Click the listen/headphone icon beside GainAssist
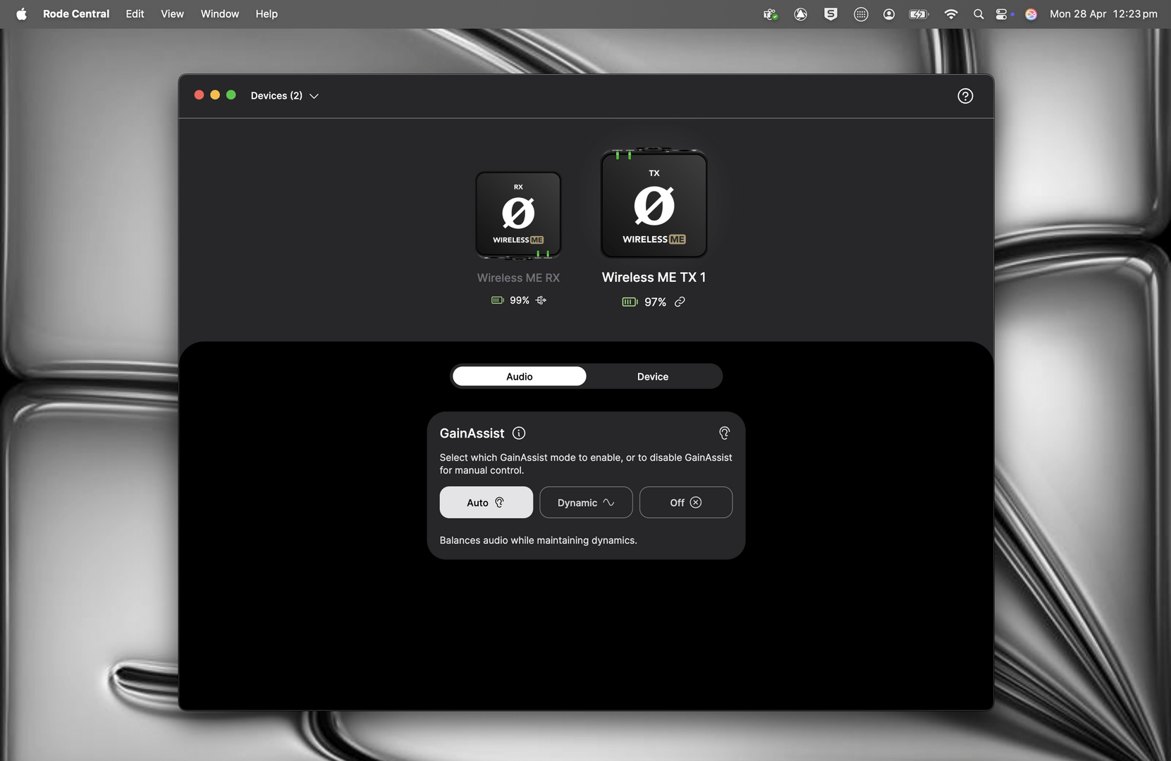The image size is (1171, 761). pos(724,433)
